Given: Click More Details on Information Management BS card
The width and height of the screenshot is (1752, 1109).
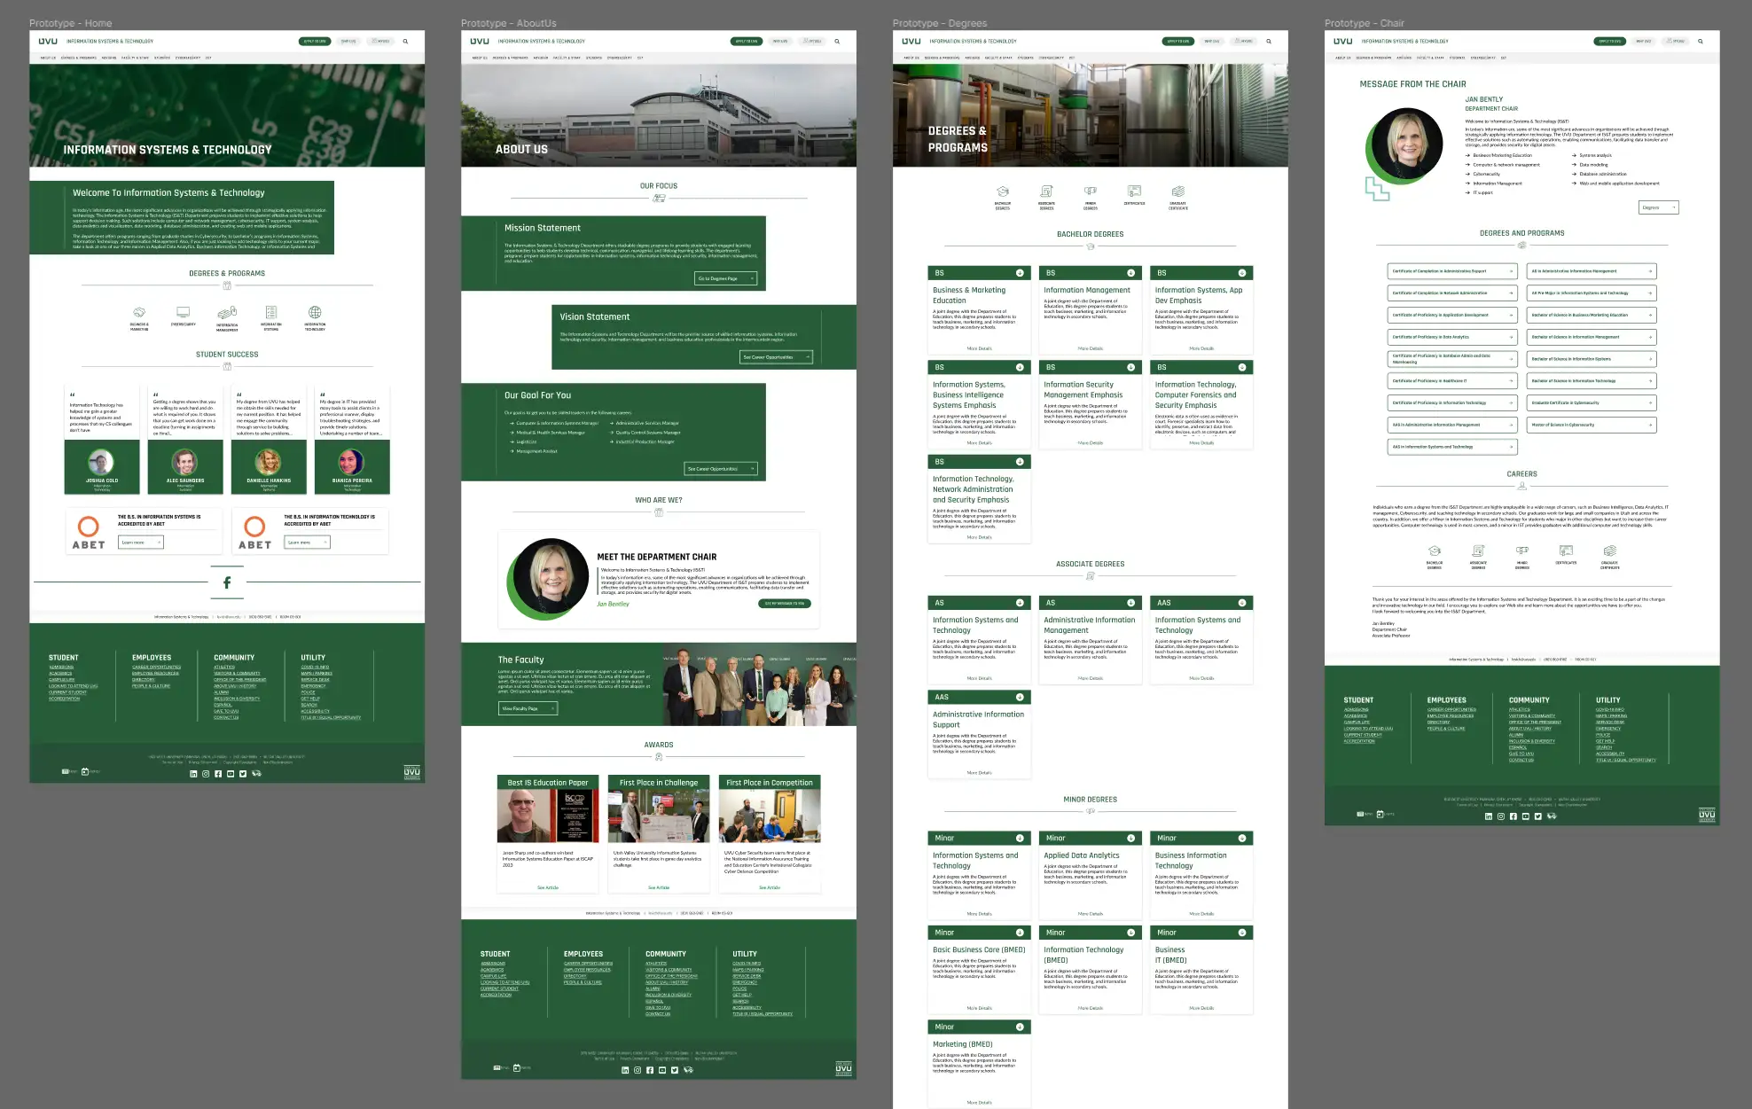Looking at the screenshot, I should (1091, 348).
